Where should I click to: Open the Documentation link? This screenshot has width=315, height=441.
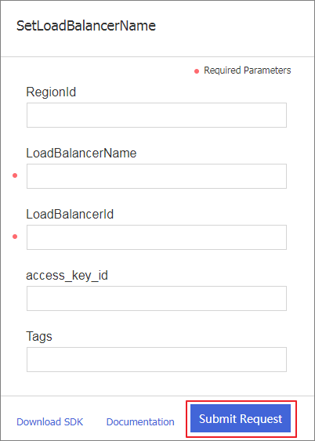[140, 422]
